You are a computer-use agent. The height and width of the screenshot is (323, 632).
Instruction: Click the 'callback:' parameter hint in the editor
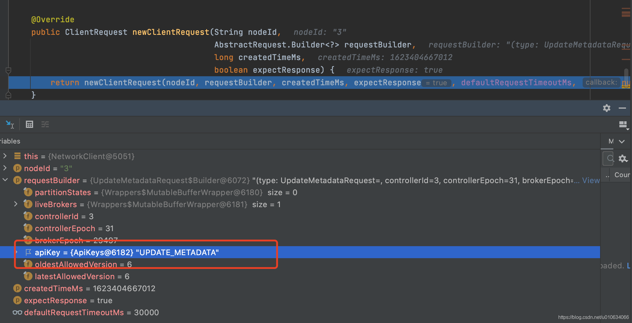pos(601,83)
